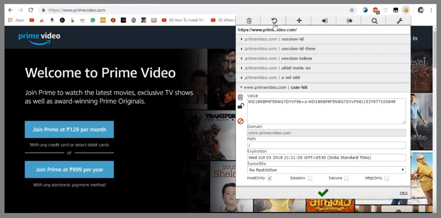This screenshot has height=218, width=441.
Task: Expand the session-id cookie row
Action: tap(323, 39)
